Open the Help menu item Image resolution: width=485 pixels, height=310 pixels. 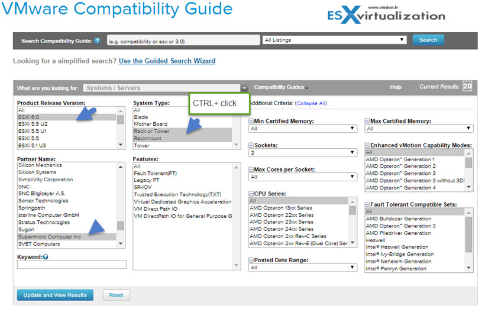tap(395, 87)
